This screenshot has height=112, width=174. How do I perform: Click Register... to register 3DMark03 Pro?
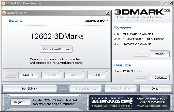pyautogui.click(x=20, y=102)
